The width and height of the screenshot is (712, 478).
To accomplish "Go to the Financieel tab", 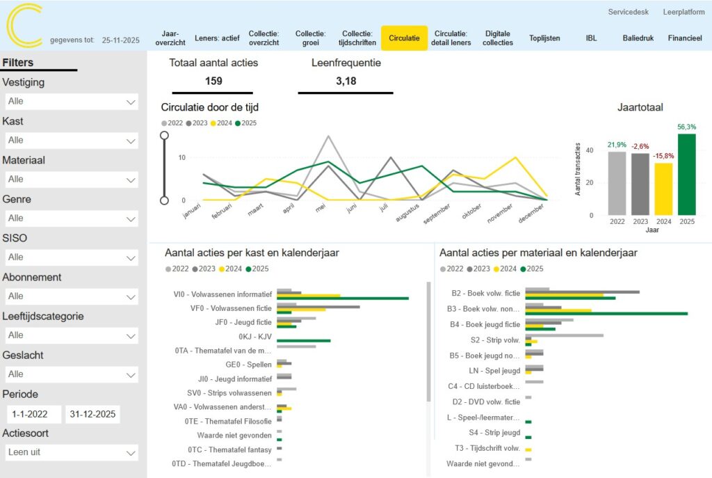I will [685, 38].
